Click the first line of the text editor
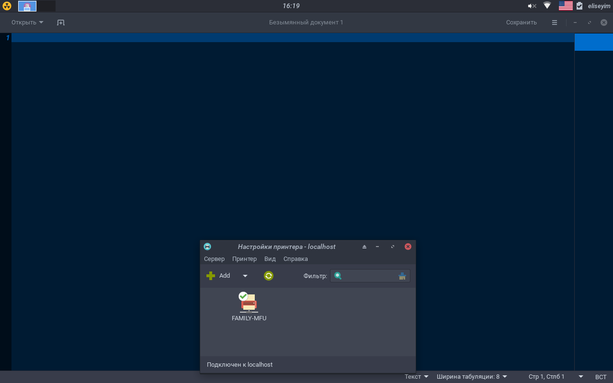This screenshot has height=383, width=613. [x=293, y=38]
